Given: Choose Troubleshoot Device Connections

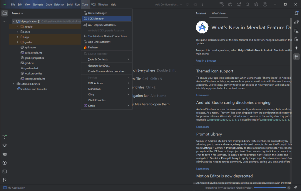Looking at the screenshot, I should coord(107,36).
